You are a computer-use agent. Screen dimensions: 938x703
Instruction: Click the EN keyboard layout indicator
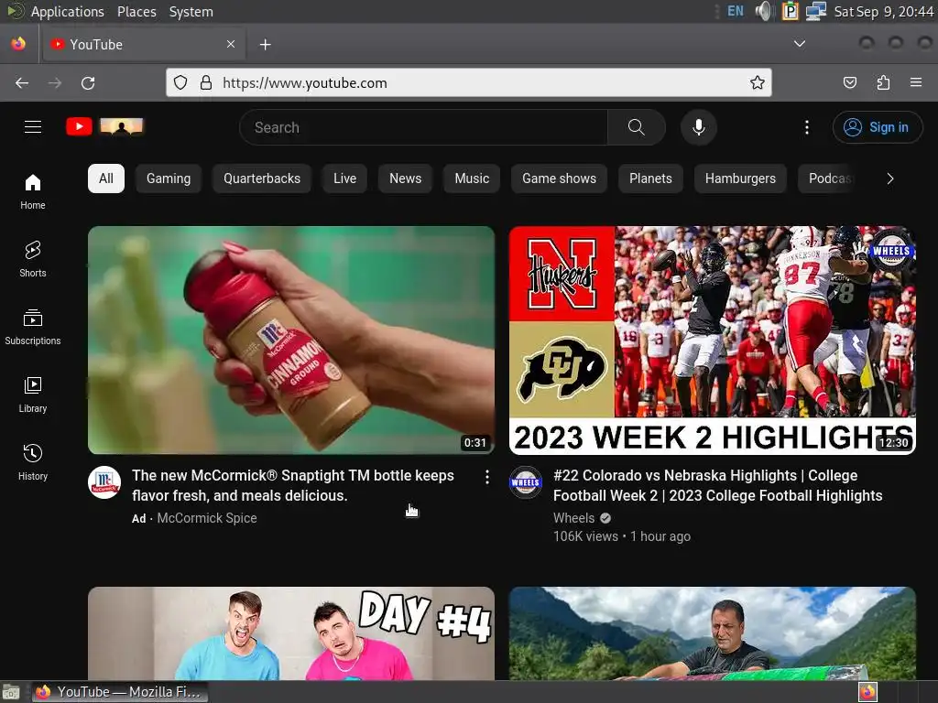(736, 11)
